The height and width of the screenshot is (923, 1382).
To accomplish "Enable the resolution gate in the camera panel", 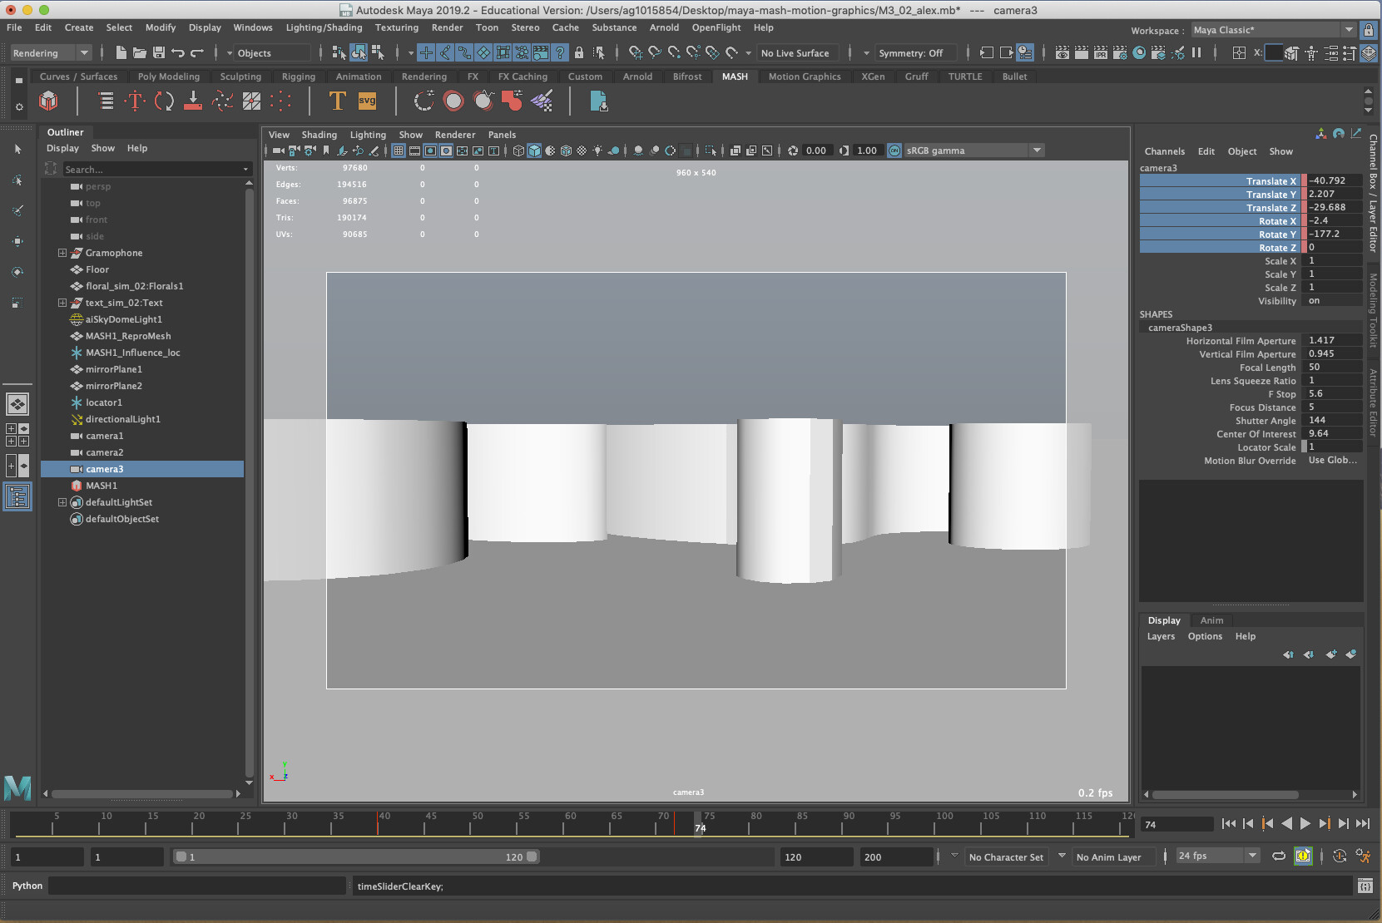I will tap(430, 151).
